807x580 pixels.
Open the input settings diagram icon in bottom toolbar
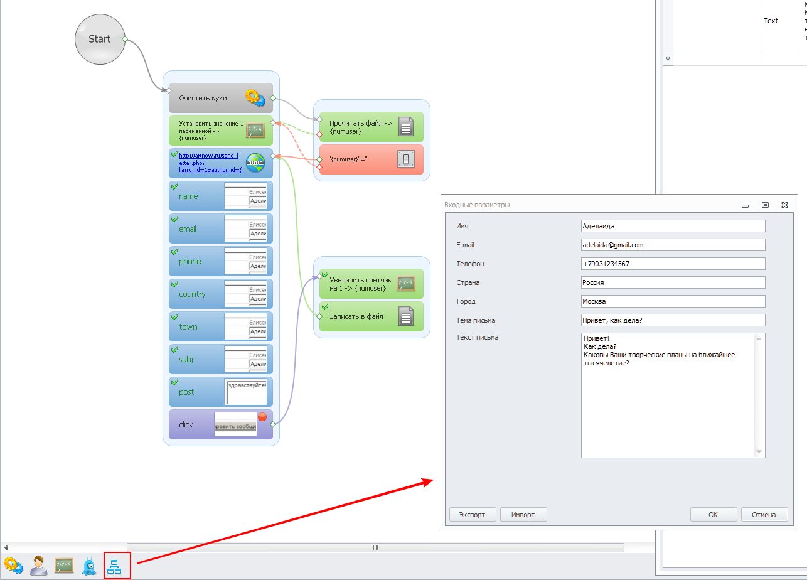click(x=114, y=566)
